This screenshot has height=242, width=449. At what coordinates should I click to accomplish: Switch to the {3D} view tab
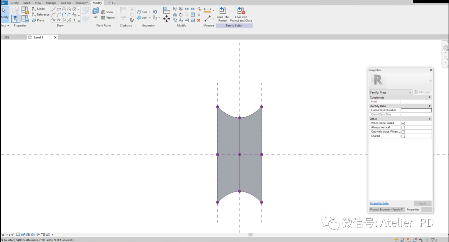click(6, 37)
